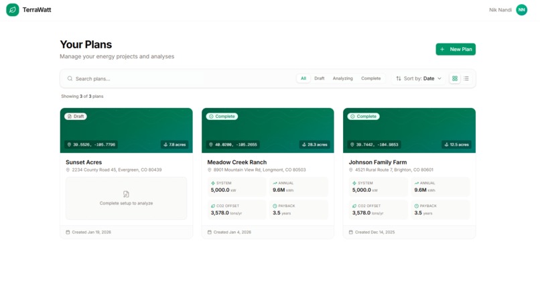This screenshot has height=307, width=540.
Task: Click the sort arrows icon
Action: tap(399, 78)
